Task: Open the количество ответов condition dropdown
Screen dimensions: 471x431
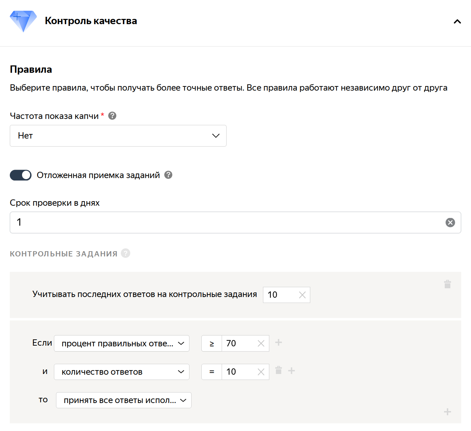Action: pos(122,372)
